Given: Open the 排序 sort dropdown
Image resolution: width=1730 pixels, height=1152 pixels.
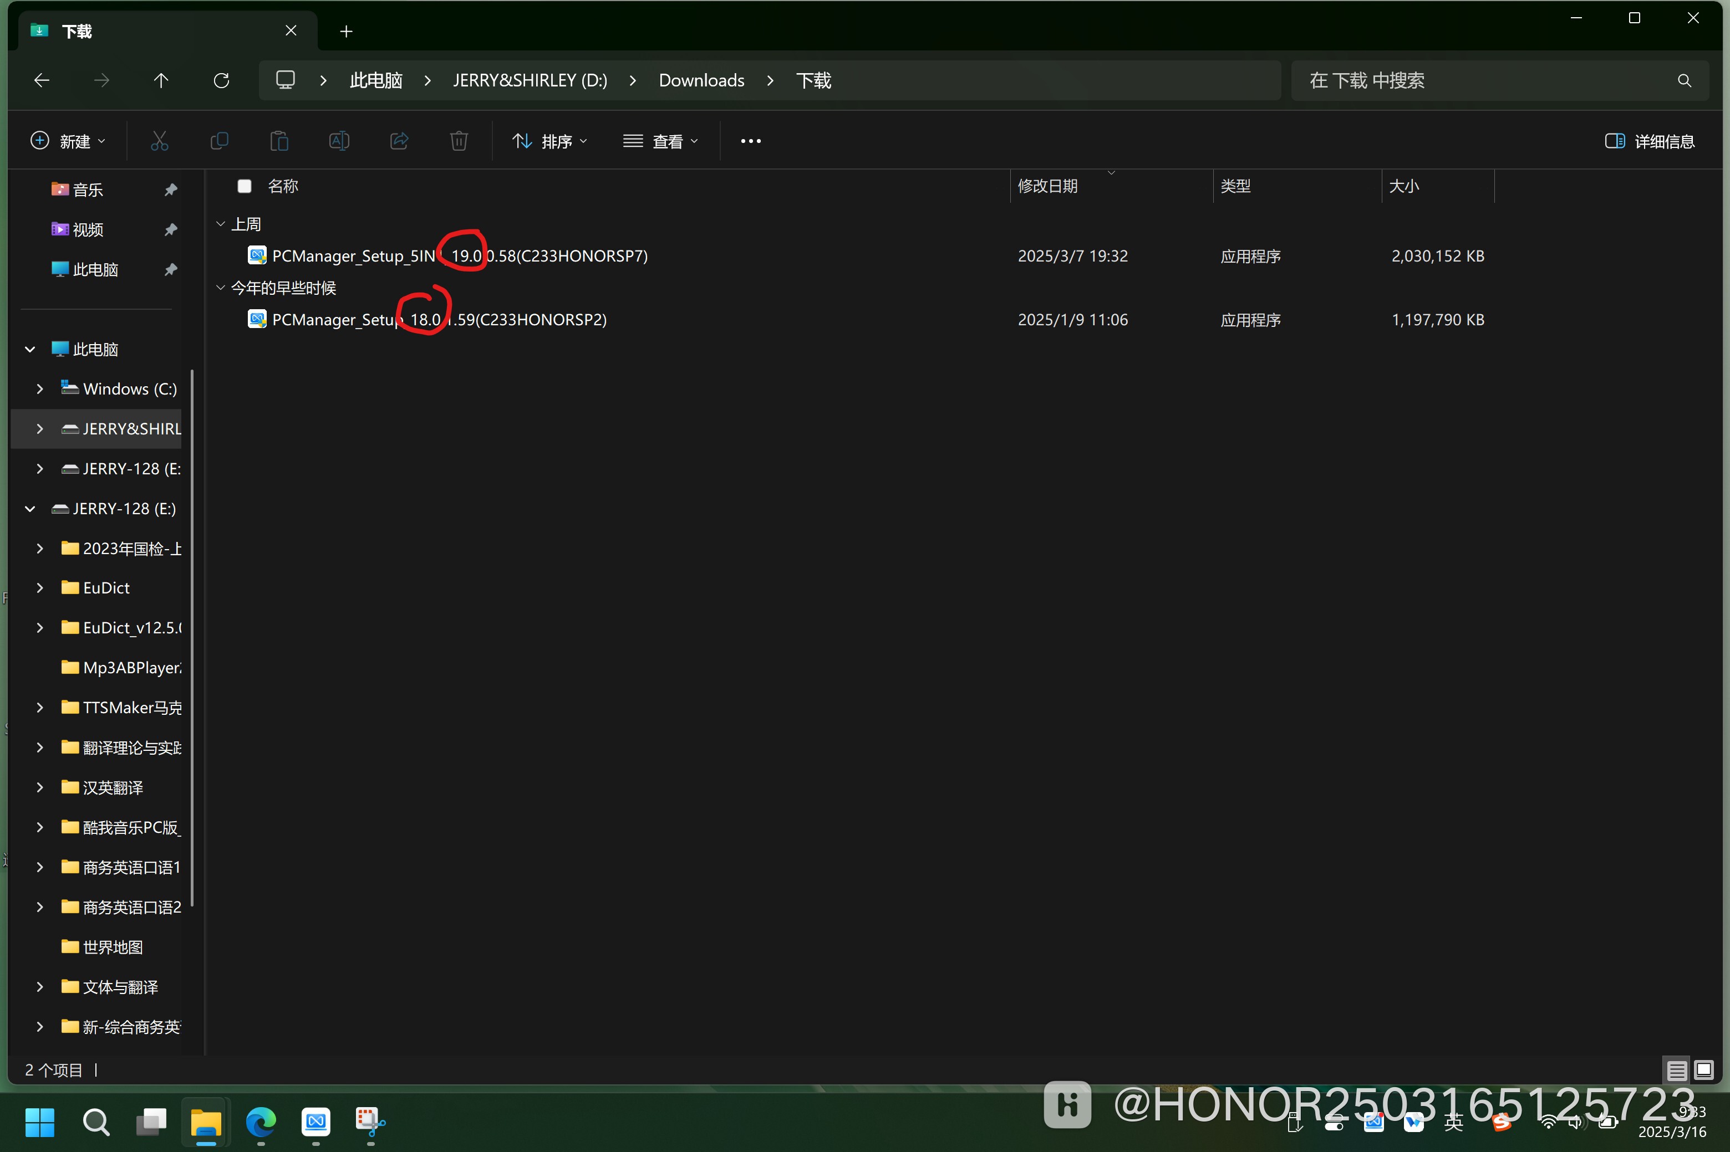Looking at the screenshot, I should coord(550,141).
